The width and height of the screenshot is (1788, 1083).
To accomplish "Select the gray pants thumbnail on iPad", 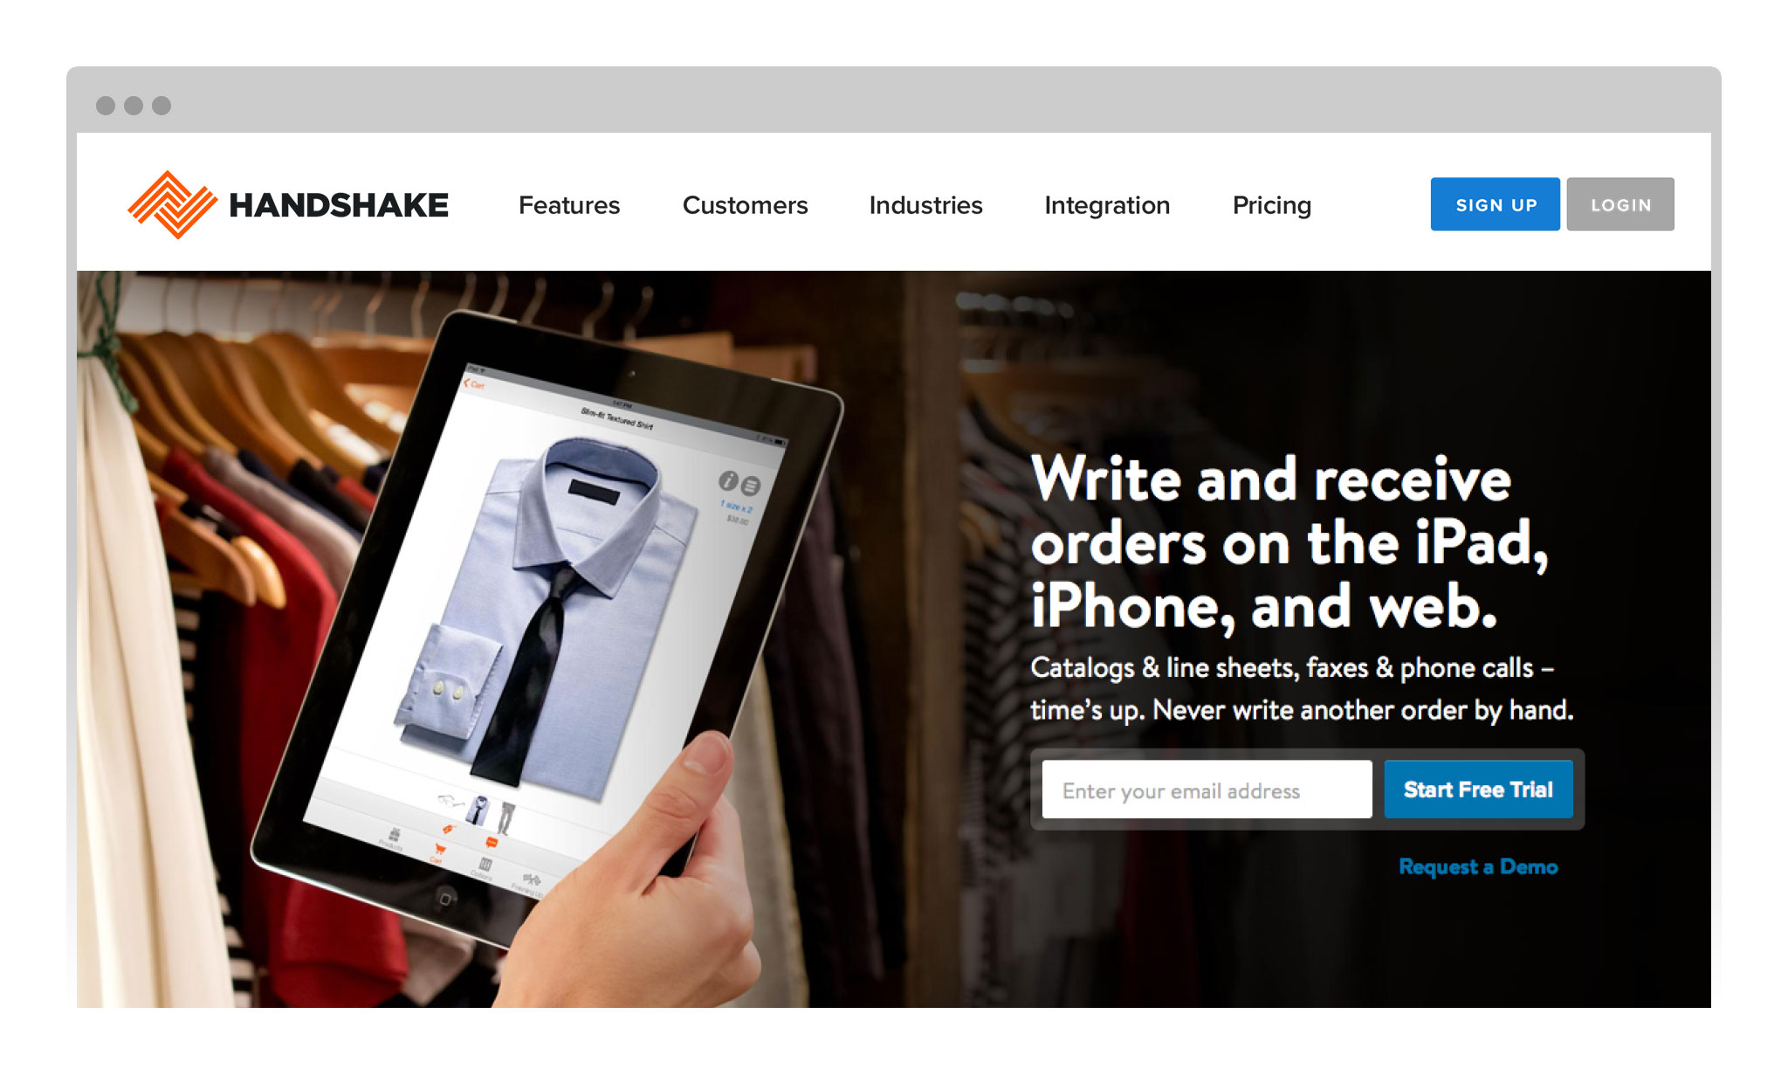I will click(x=505, y=818).
